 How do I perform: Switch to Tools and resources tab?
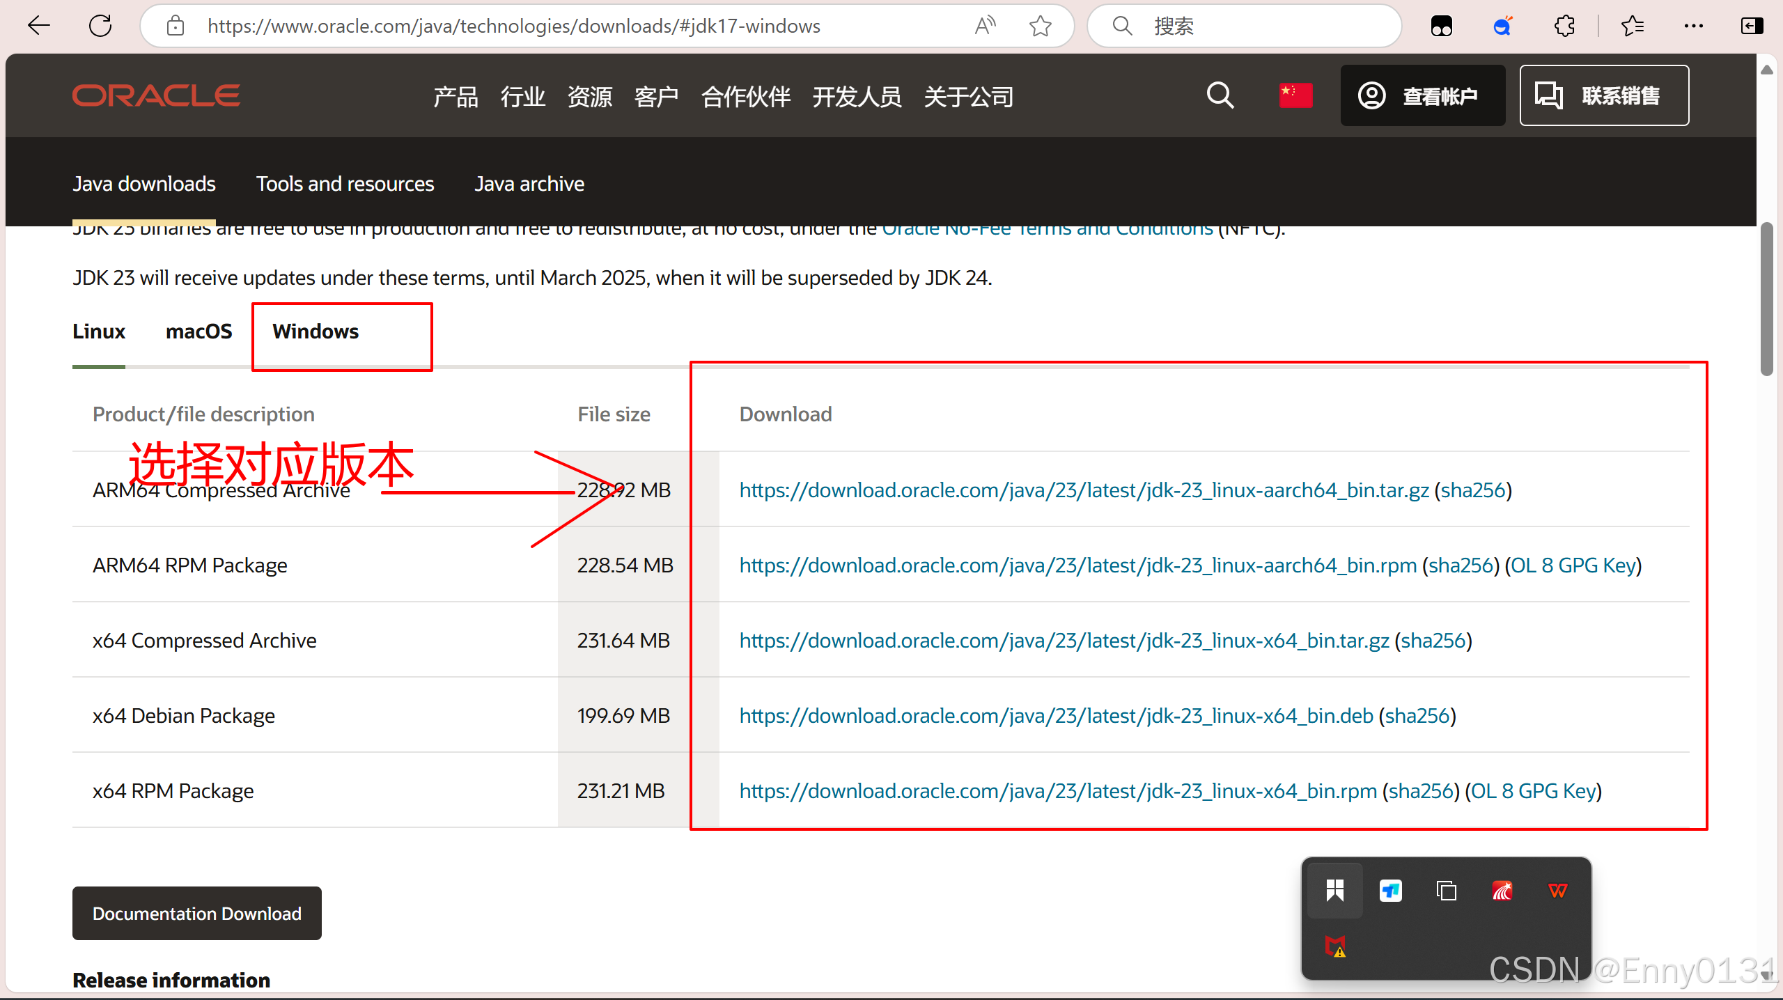tap(345, 184)
